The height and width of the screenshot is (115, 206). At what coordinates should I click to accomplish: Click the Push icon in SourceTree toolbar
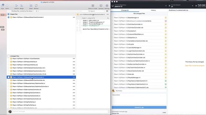[x=3, y=6]
